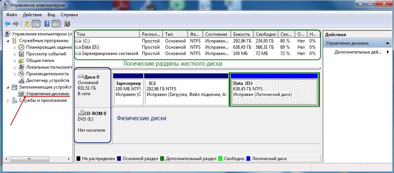Click the settings list icon in toolbar
The width and height of the screenshot is (394, 173).
tap(67, 24)
